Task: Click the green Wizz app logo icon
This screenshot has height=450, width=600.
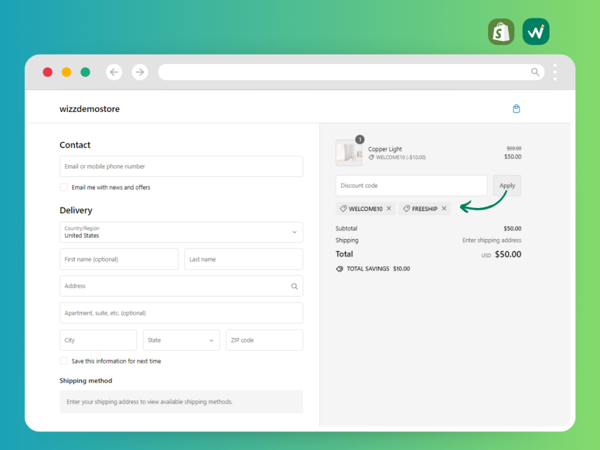Action: pyautogui.click(x=536, y=32)
